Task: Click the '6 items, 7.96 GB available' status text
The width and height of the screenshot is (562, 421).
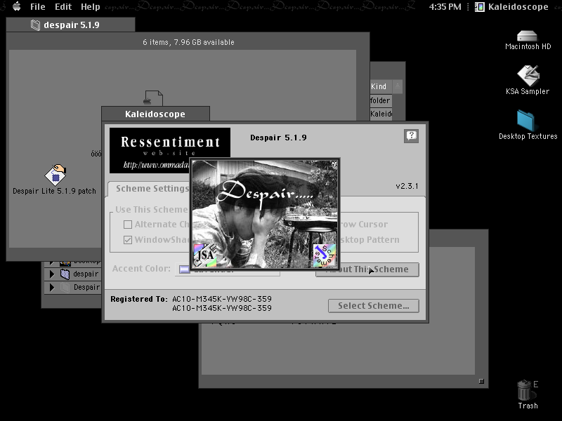Action: pos(188,42)
